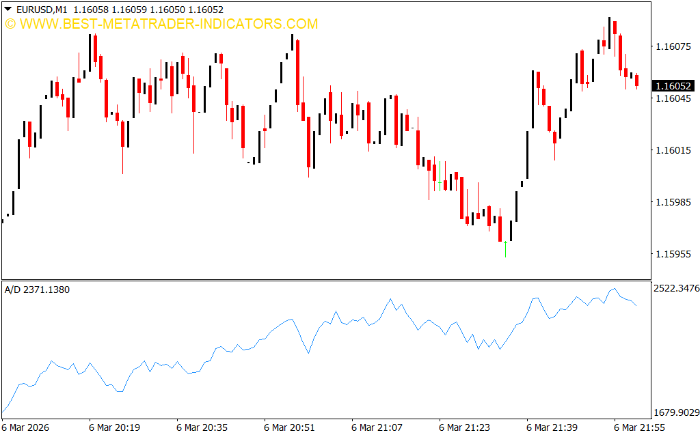Click the copyright symbol before the watermark
The image size is (700, 437).
[x=10, y=24]
